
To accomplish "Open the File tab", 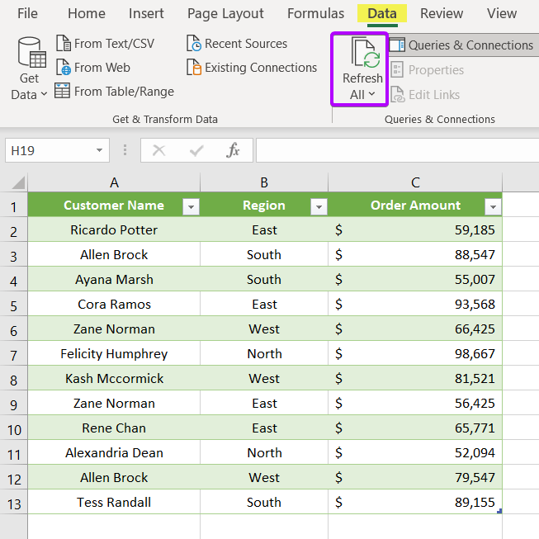I will [27, 13].
